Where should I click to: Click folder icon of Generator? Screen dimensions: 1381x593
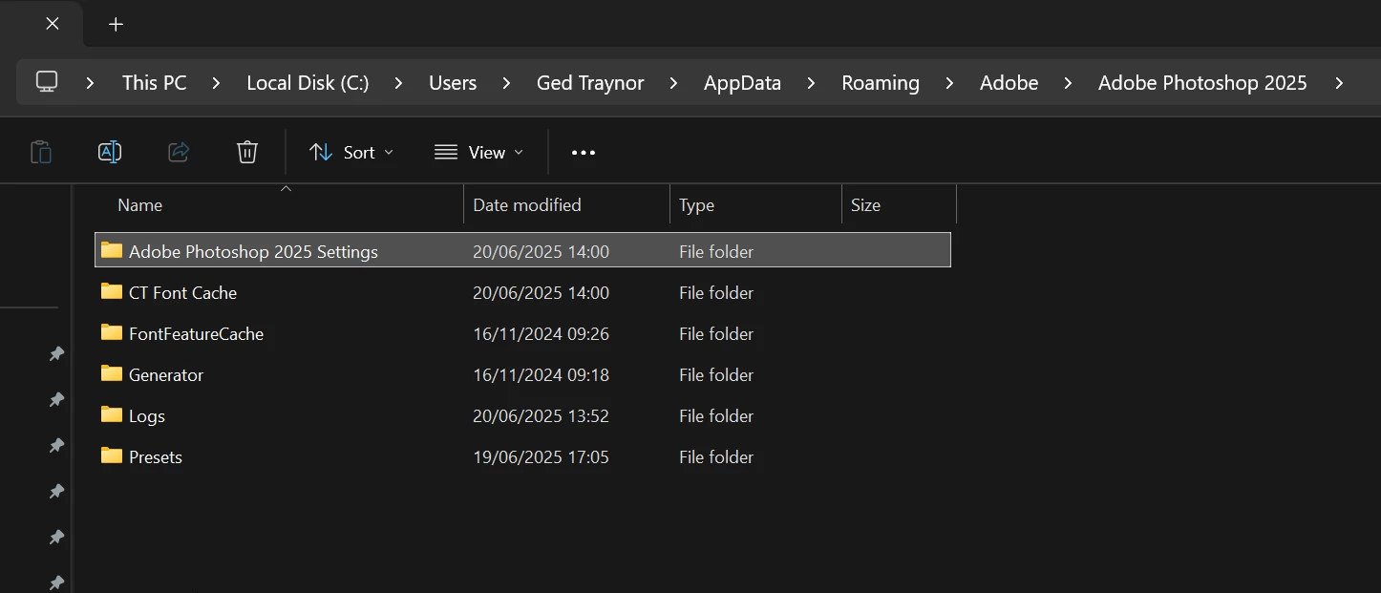112,373
